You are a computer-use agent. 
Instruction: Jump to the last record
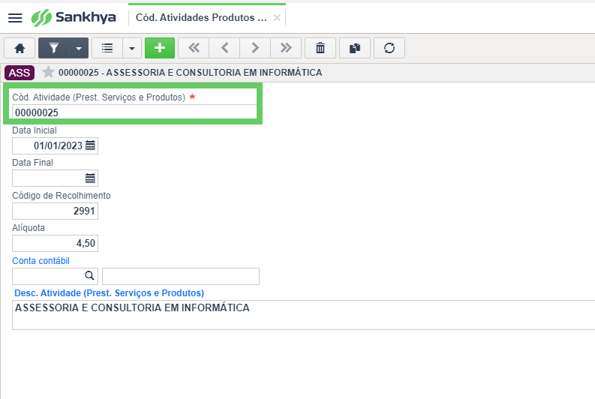286,48
